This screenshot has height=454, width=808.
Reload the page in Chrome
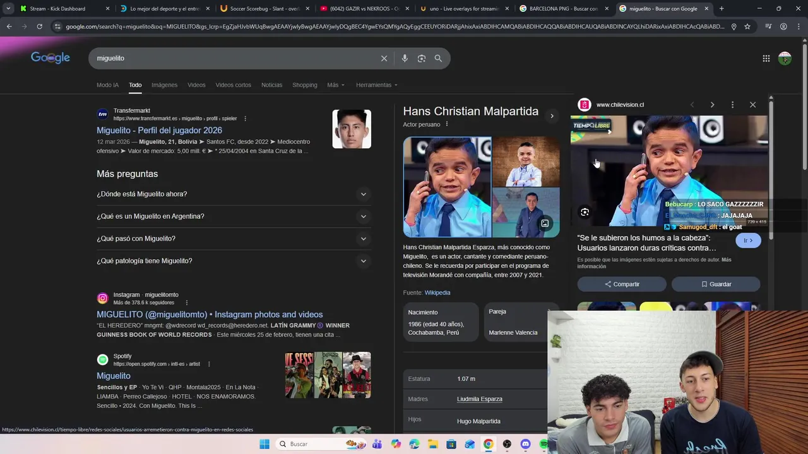39,26
